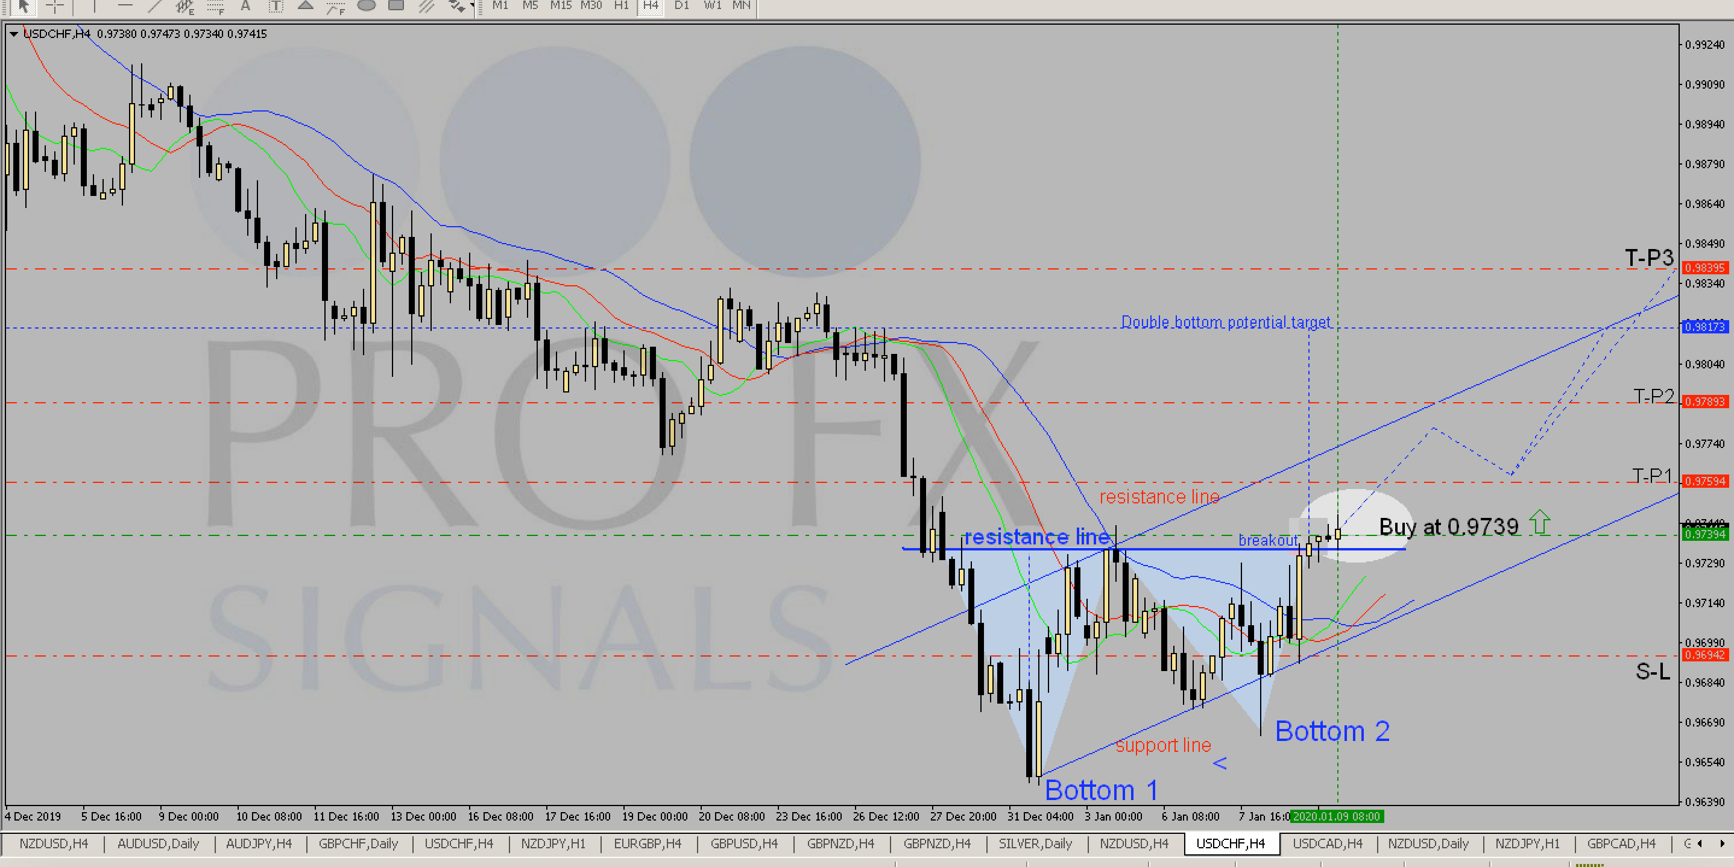
Task: Activate the crosshair tool
Action: point(55,5)
